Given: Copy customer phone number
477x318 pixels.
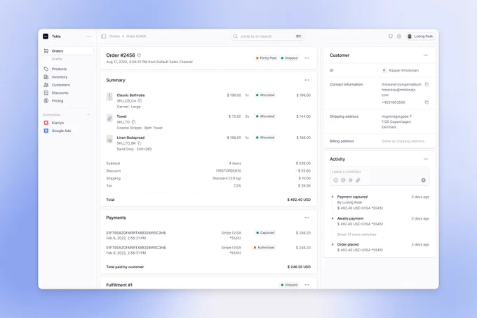Looking at the screenshot, I should [x=426, y=102].
